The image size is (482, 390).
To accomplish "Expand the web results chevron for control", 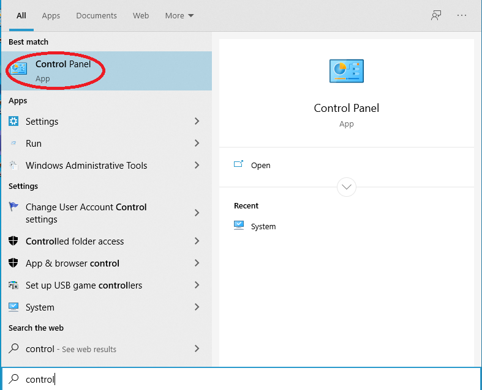I will (197, 348).
